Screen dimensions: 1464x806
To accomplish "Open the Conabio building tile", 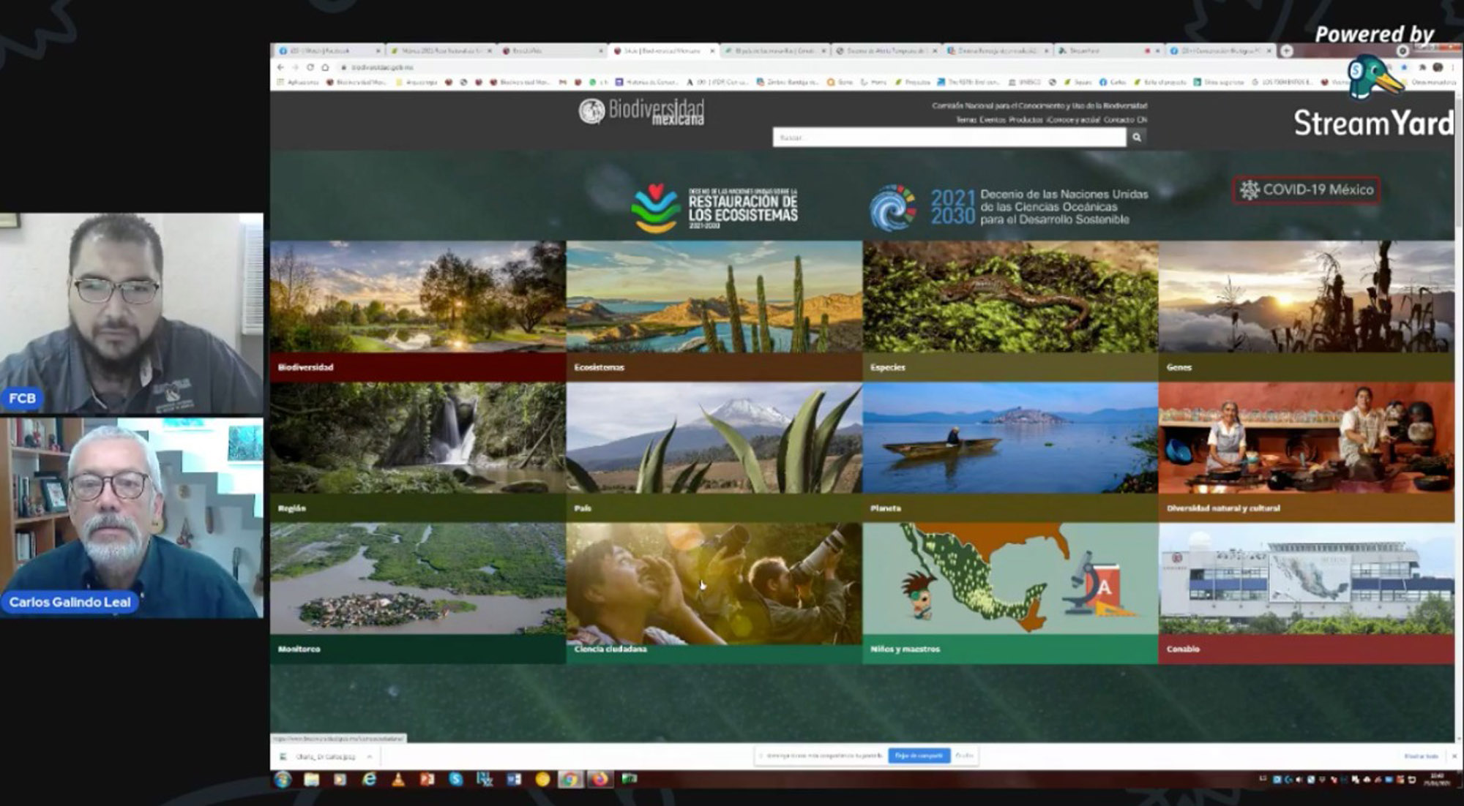I will point(1307,593).
